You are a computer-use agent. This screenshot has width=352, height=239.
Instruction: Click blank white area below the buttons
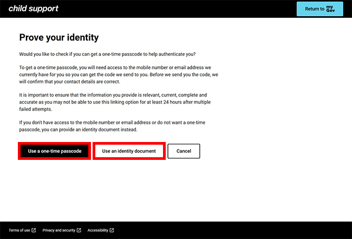176,190
